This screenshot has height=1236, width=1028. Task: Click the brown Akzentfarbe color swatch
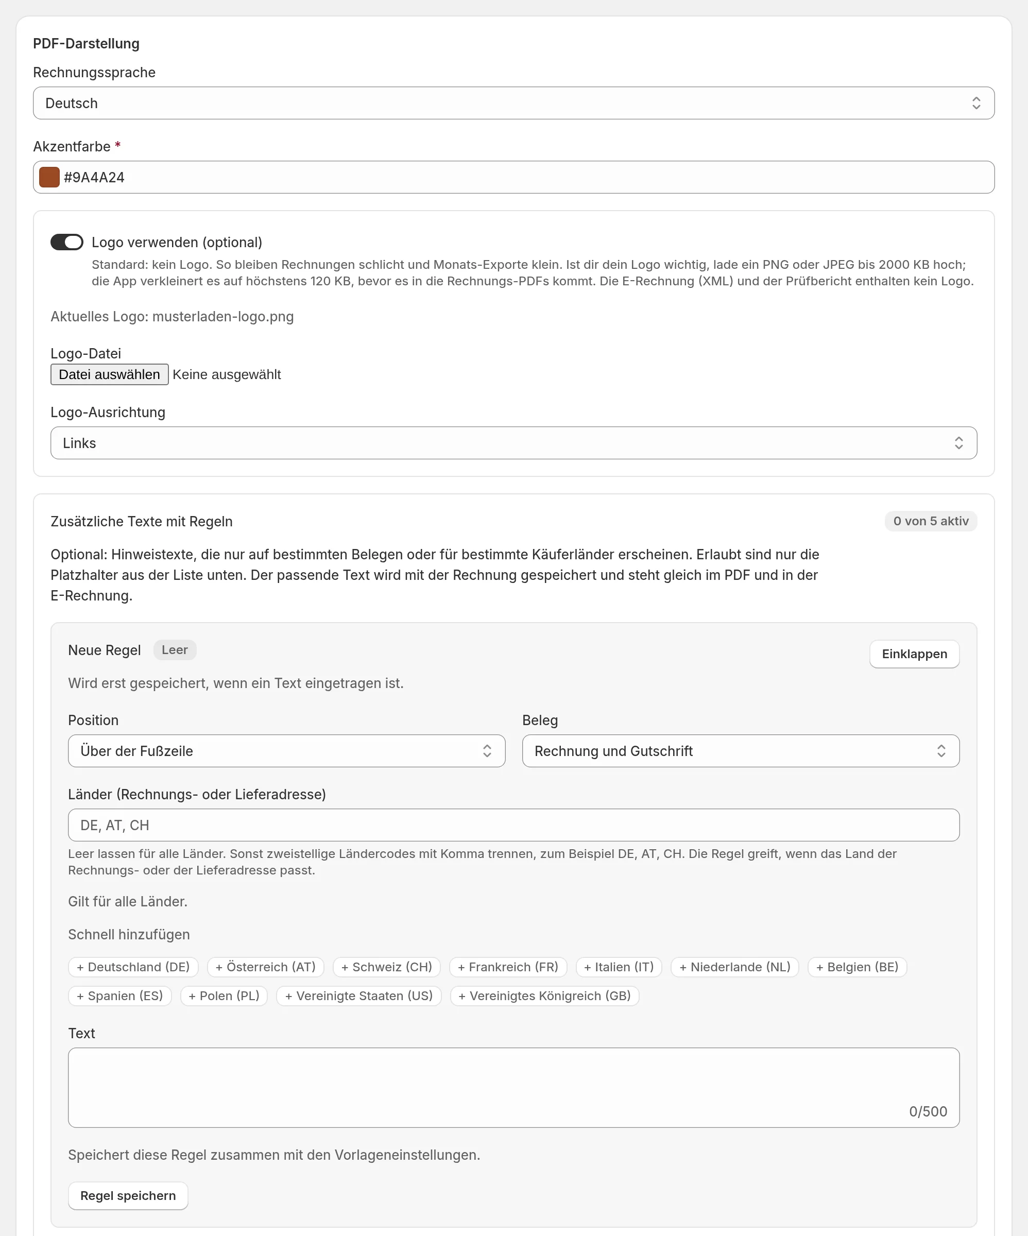[49, 177]
